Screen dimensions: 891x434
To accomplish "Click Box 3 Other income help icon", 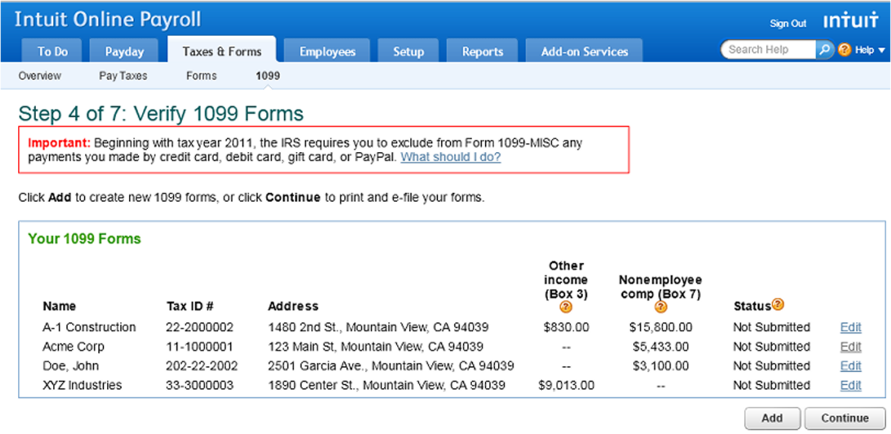I will [566, 307].
